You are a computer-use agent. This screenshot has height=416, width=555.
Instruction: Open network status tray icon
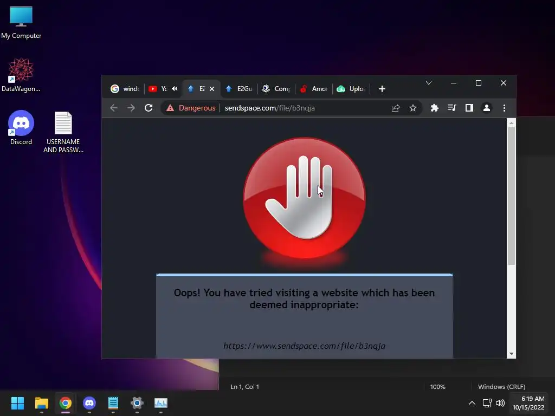487,403
